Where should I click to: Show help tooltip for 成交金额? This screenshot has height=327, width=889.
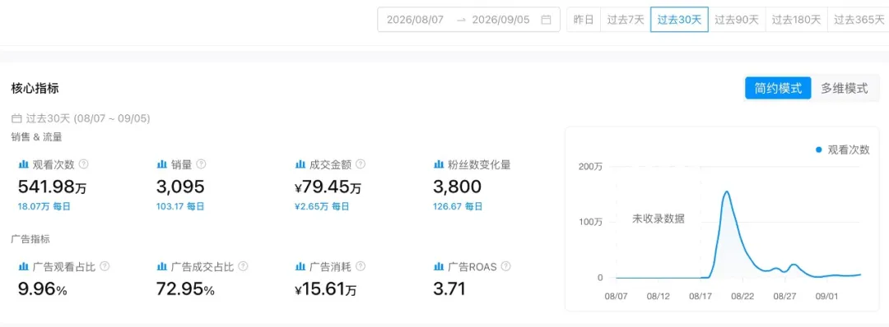(360, 164)
